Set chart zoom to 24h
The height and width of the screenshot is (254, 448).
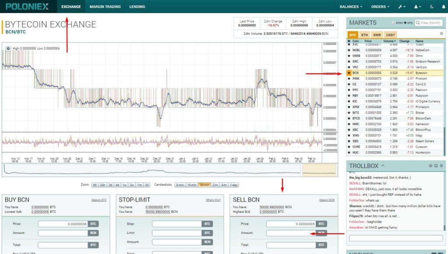coord(102,185)
